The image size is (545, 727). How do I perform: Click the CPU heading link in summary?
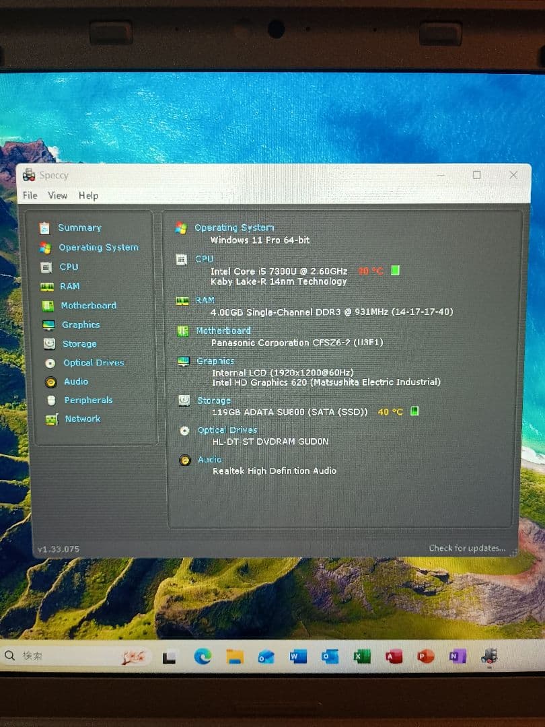204,258
